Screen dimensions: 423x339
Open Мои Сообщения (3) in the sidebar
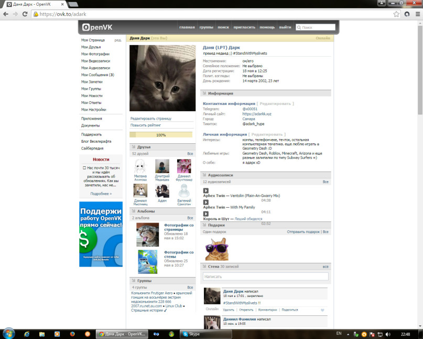[97, 75]
